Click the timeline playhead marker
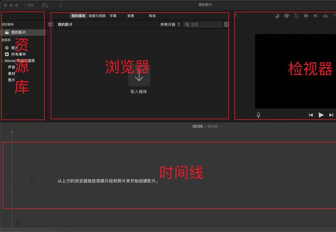This screenshot has width=336, height=232. [x=12, y=132]
